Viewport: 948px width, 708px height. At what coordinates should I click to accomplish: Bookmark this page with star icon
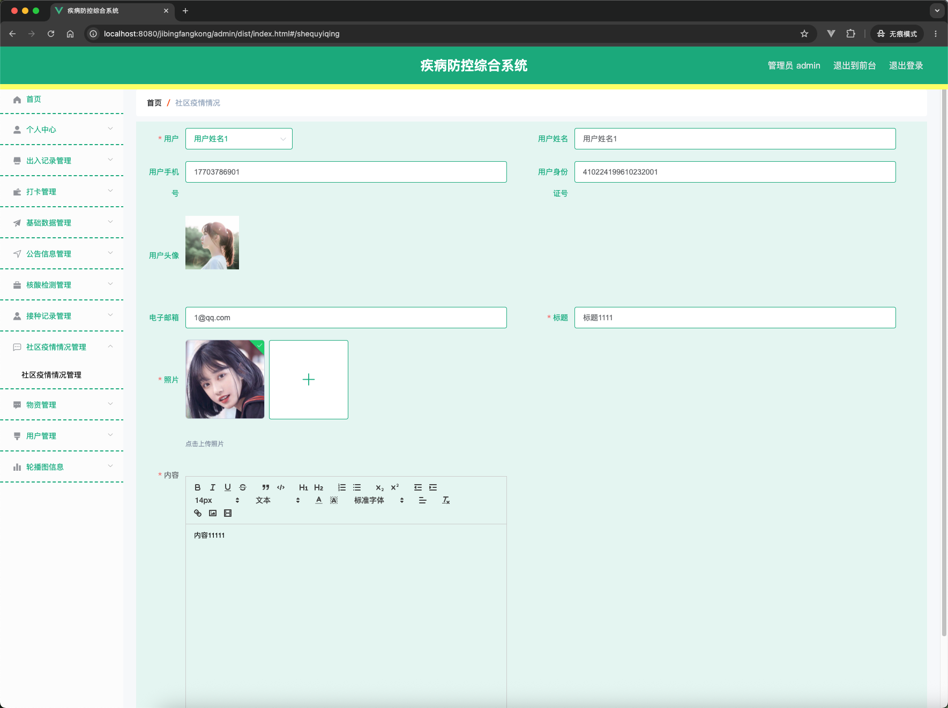804,34
